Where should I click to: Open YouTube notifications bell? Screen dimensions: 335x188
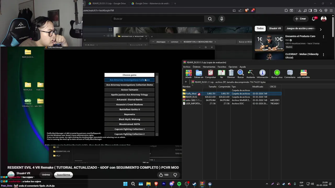click(314, 19)
